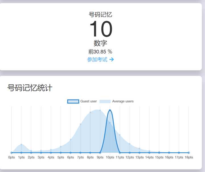Open the 参加考试 link

(101, 60)
